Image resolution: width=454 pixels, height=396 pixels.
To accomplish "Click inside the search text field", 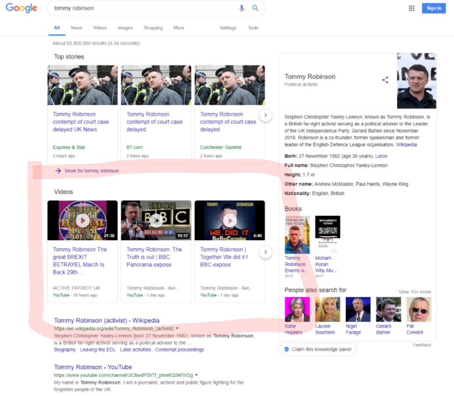I will [x=144, y=8].
